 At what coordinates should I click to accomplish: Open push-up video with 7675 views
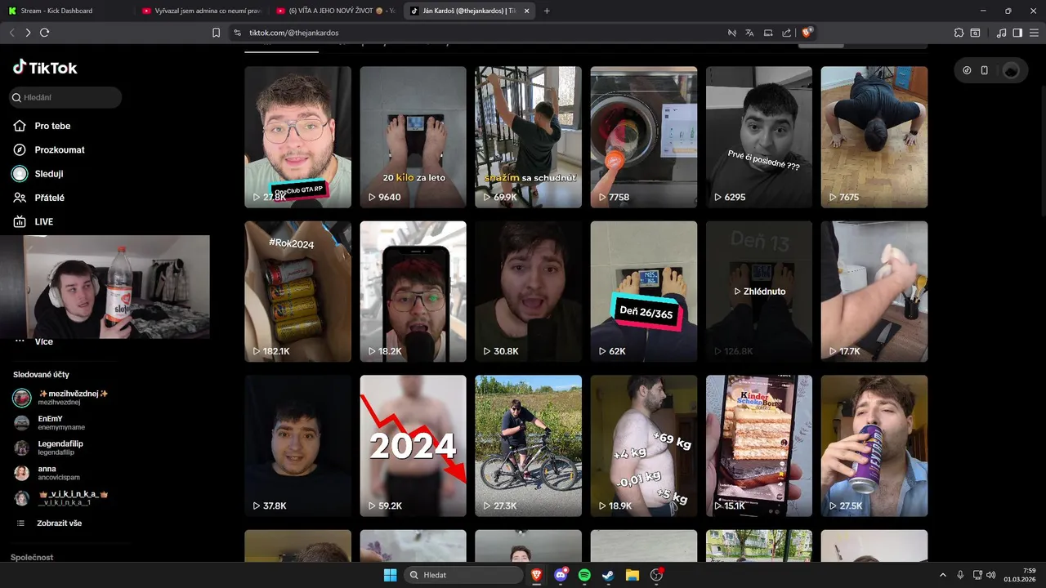[x=874, y=137]
